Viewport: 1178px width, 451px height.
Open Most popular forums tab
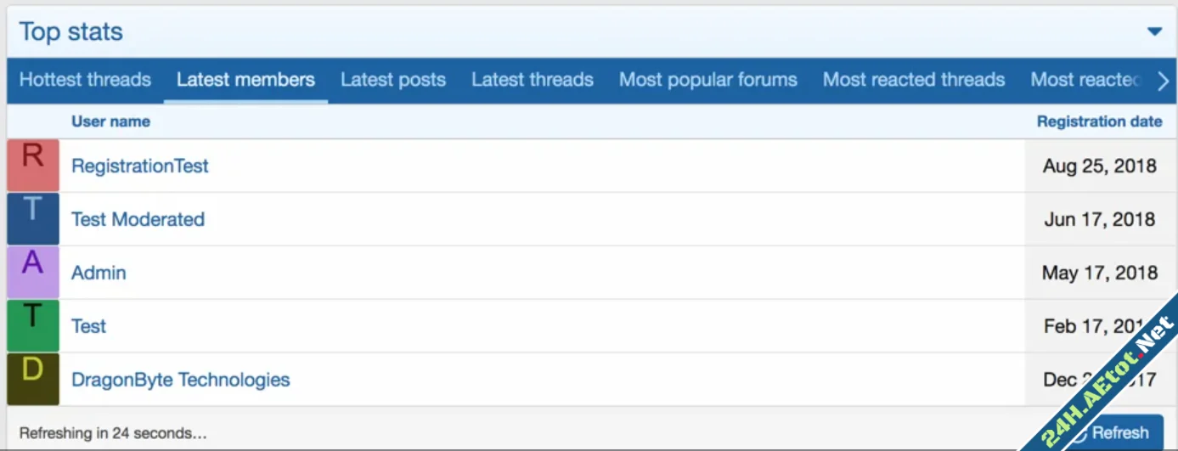[708, 80]
